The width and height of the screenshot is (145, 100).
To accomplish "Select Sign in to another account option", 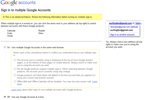I will point(123,35).
